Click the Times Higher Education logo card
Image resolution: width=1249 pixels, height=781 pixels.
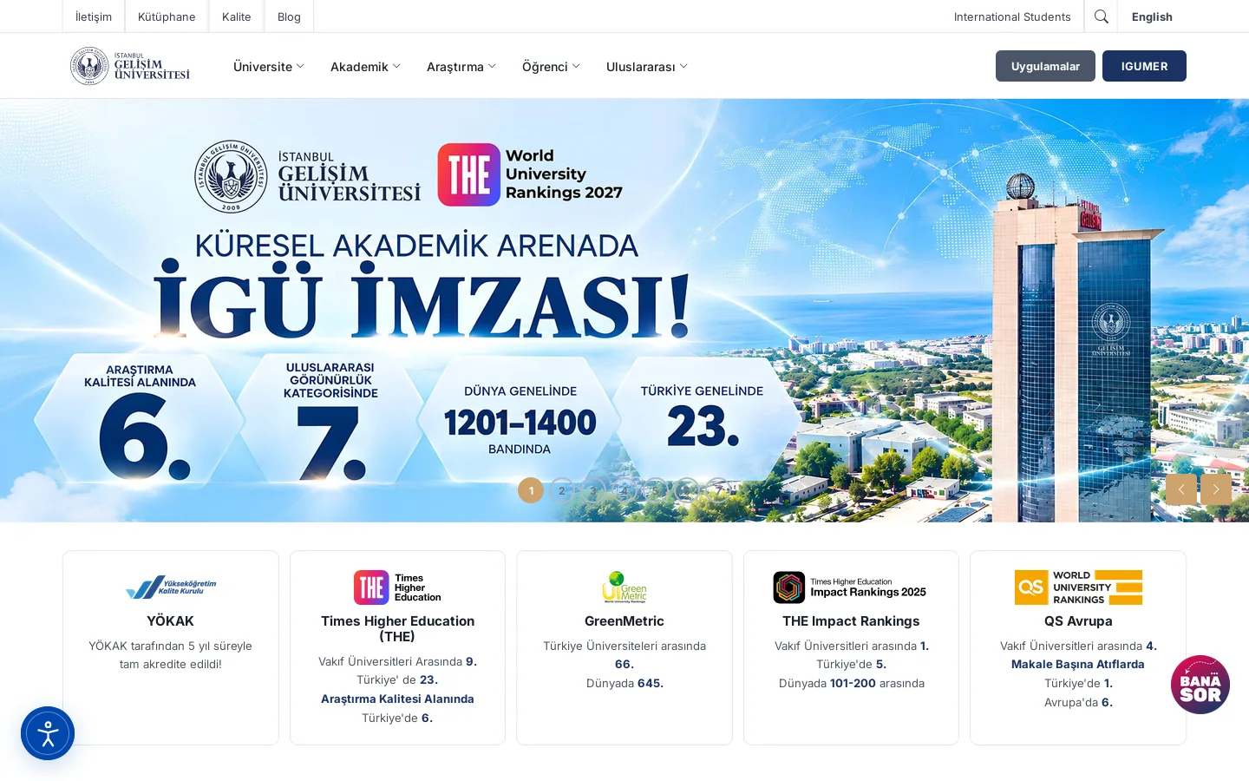(397, 587)
